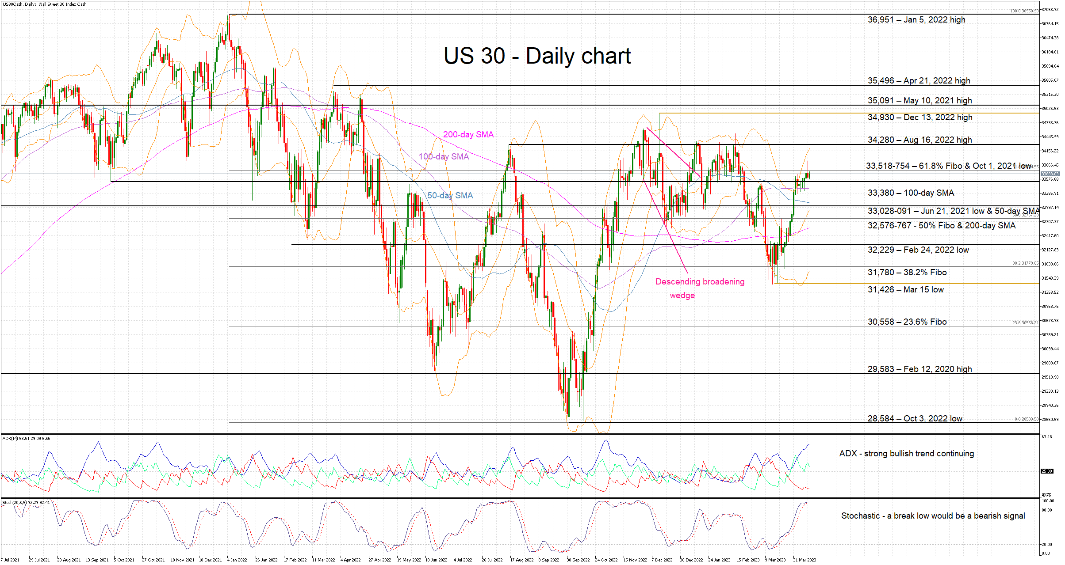
Task: Click the ADX(14) indicator header text
Action: point(26,439)
